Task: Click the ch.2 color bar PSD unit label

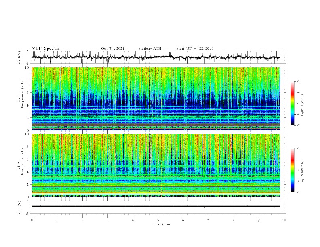Action: tap(303, 172)
